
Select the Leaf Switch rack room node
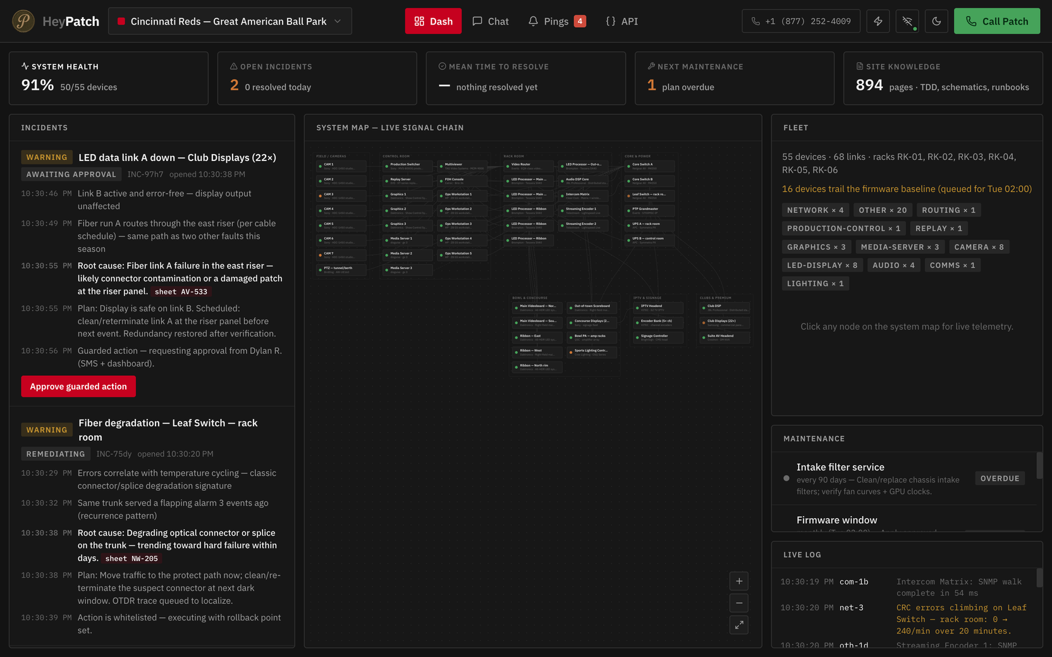[x=650, y=196]
